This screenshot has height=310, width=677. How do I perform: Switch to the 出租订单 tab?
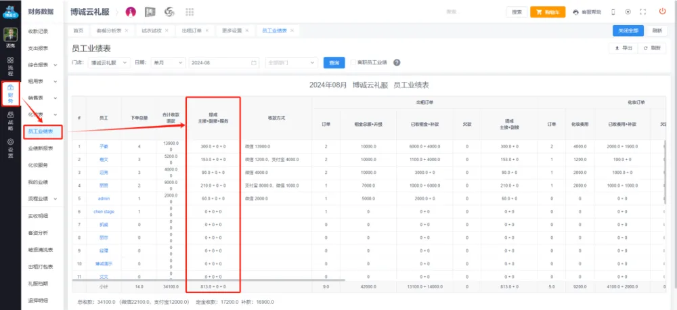pyautogui.click(x=193, y=31)
